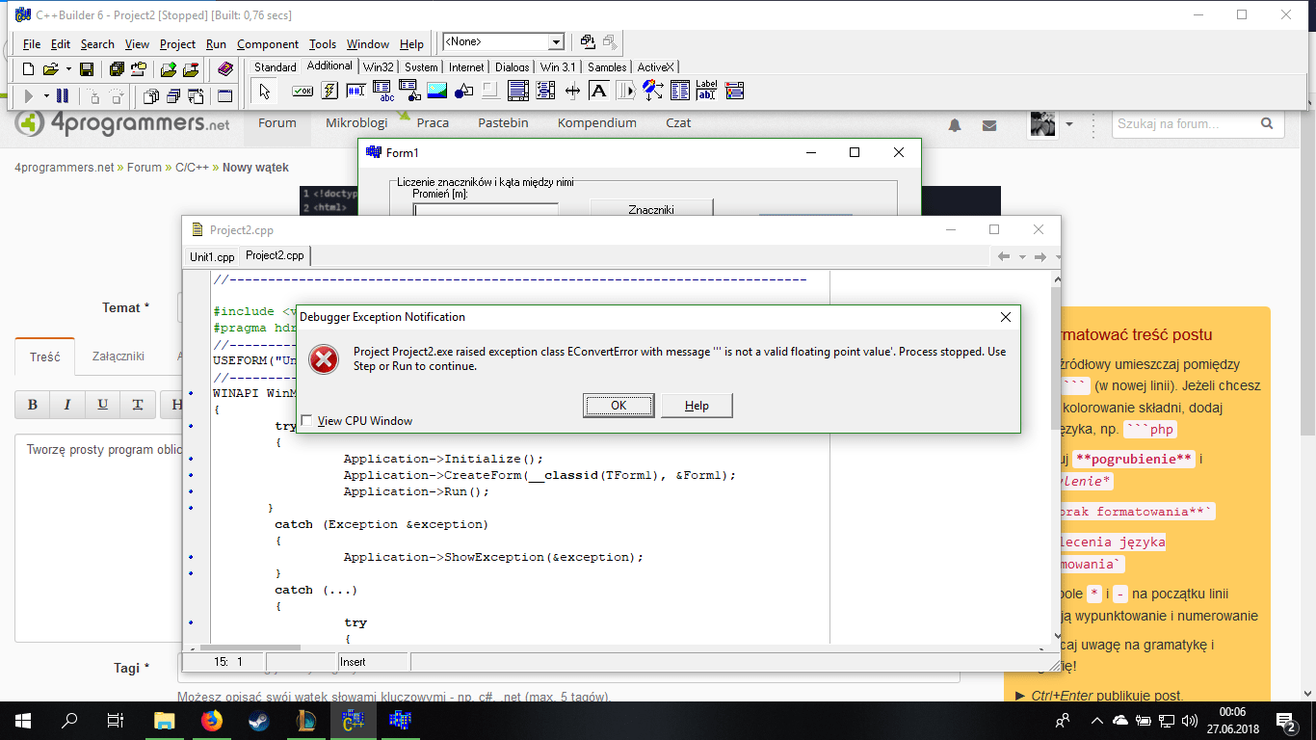This screenshot has width=1316, height=740.
Task: Open File Explorer from the taskbar
Action: 165,721
